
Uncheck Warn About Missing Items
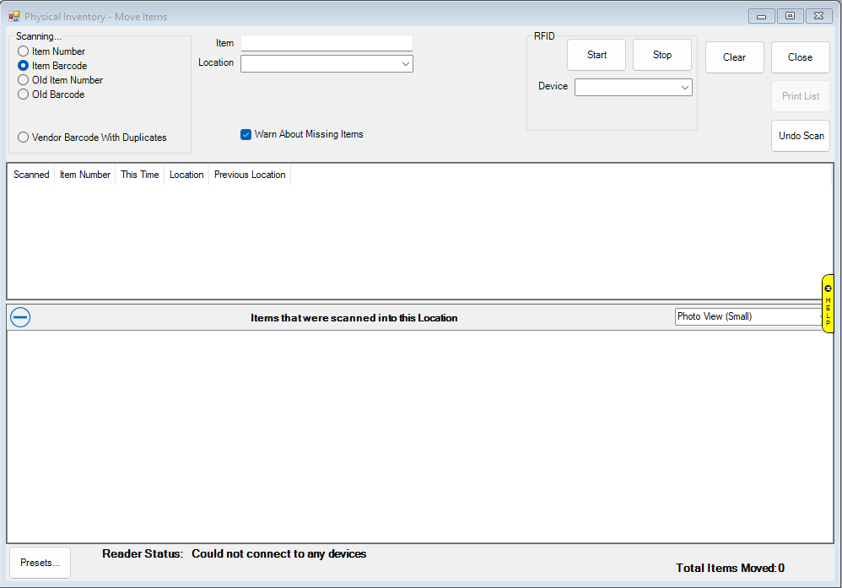[x=246, y=134]
